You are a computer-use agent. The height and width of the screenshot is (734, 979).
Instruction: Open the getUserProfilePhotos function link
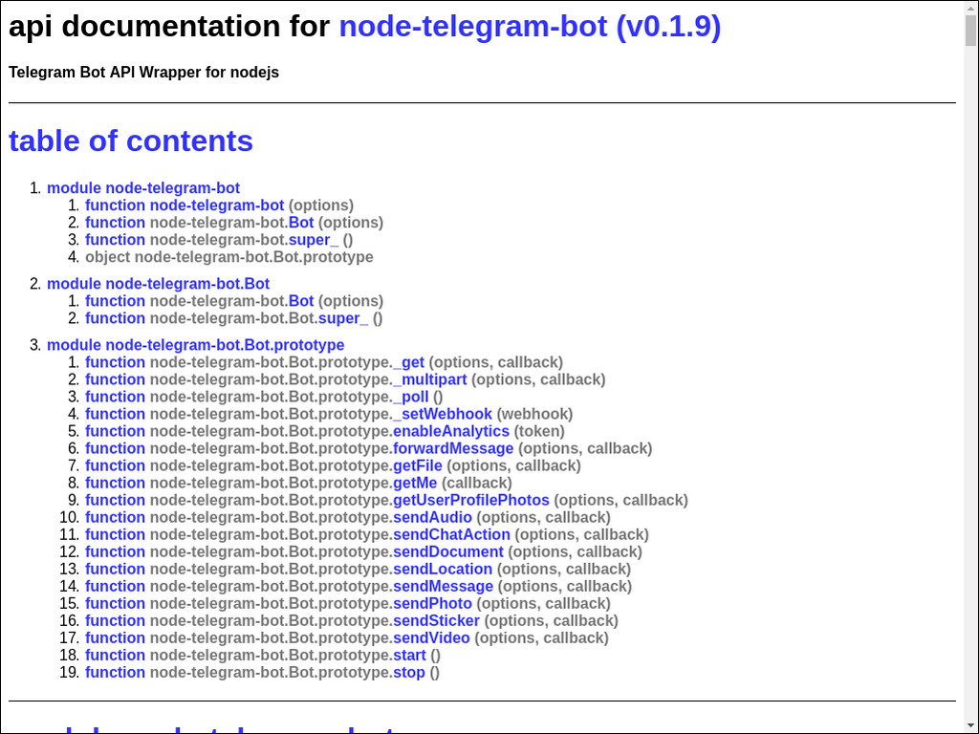point(386,501)
